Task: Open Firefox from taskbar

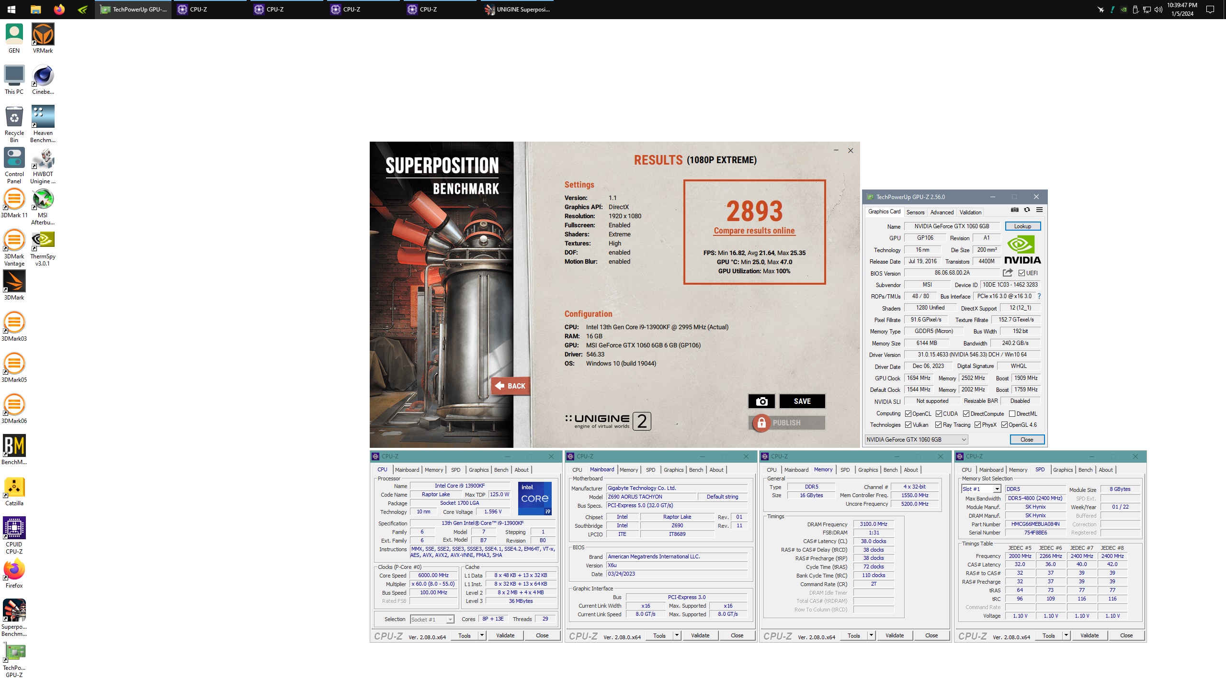Action: [59, 9]
